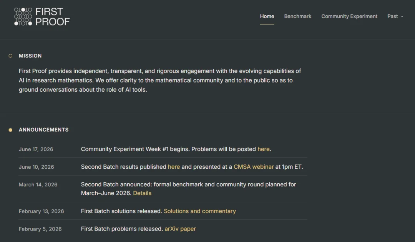The image size is (415, 242).
Task: Open the Community Experiment page
Action: pos(349,16)
